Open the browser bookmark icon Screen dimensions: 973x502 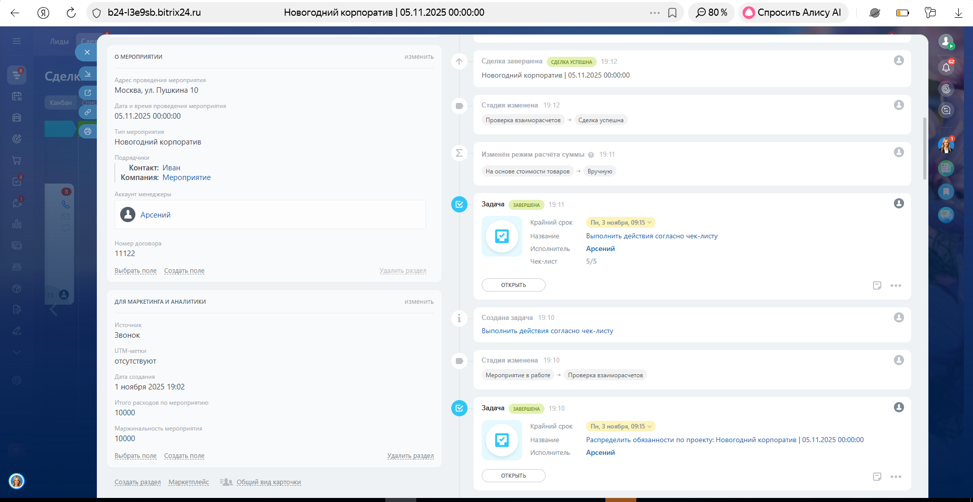click(672, 13)
